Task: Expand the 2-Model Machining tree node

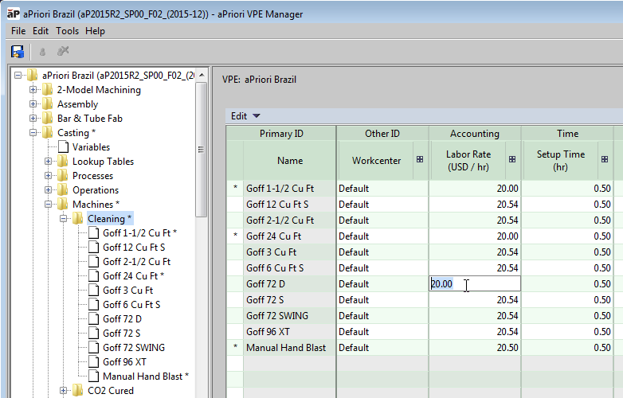Action: coord(33,90)
